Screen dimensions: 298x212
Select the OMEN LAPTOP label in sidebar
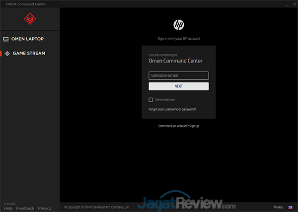29,39
